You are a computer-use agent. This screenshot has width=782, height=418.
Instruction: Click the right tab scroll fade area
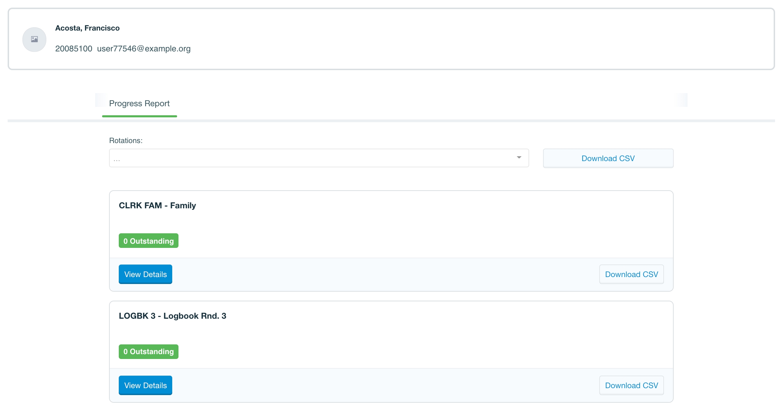point(682,100)
